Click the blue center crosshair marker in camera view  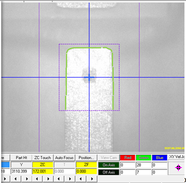89,78
